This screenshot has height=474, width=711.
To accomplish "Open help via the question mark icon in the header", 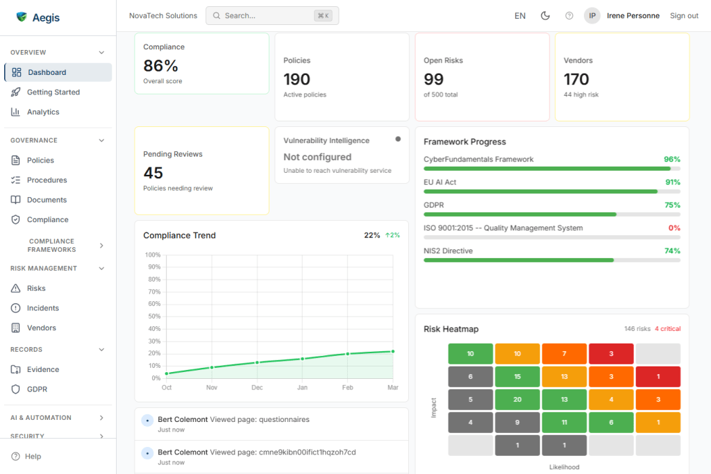I will pyautogui.click(x=569, y=16).
